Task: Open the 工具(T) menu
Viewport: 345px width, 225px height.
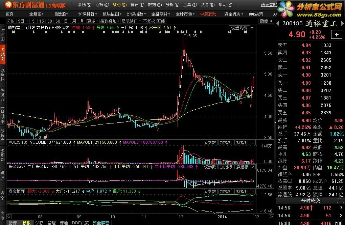Action: (190, 5)
